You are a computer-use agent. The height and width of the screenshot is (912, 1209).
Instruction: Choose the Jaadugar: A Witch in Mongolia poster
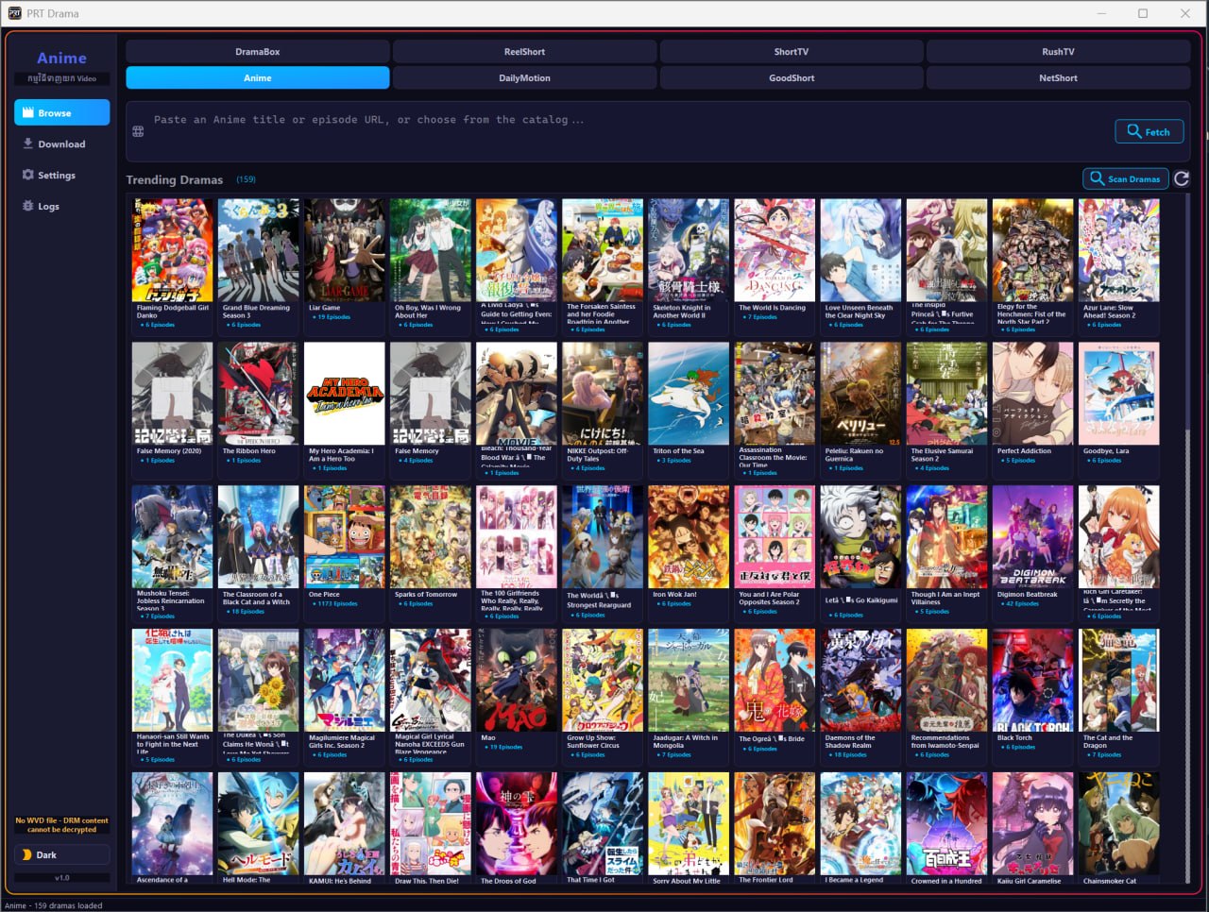(689, 680)
